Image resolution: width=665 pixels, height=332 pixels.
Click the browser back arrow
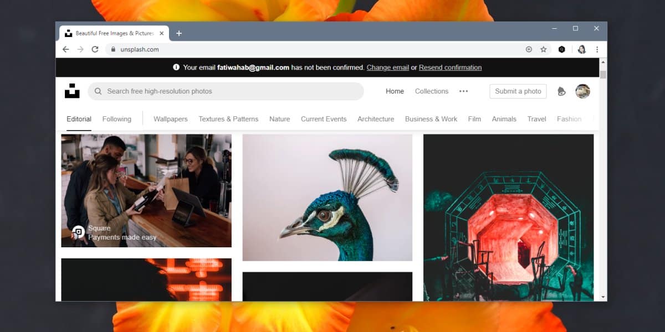[65, 49]
